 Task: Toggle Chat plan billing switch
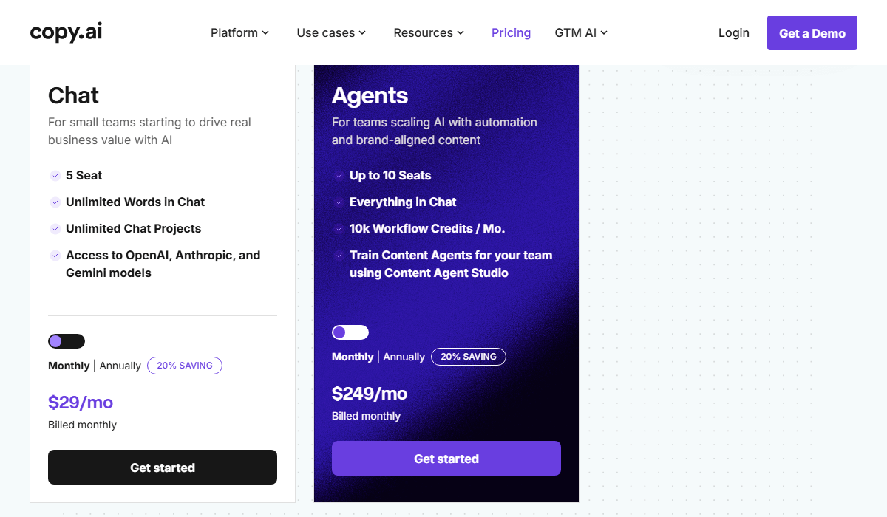click(67, 341)
